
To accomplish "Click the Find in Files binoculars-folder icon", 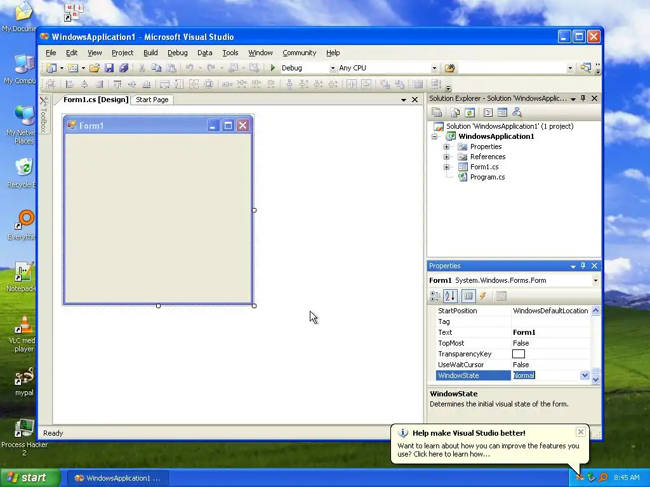I will [x=450, y=68].
